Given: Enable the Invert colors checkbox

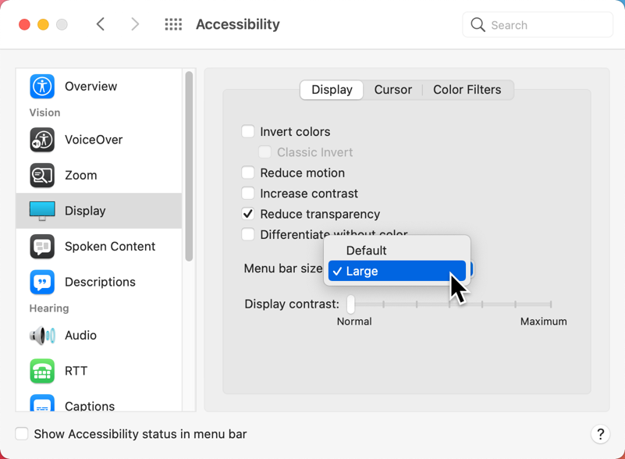Looking at the screenshot, I should click(248, 132).
